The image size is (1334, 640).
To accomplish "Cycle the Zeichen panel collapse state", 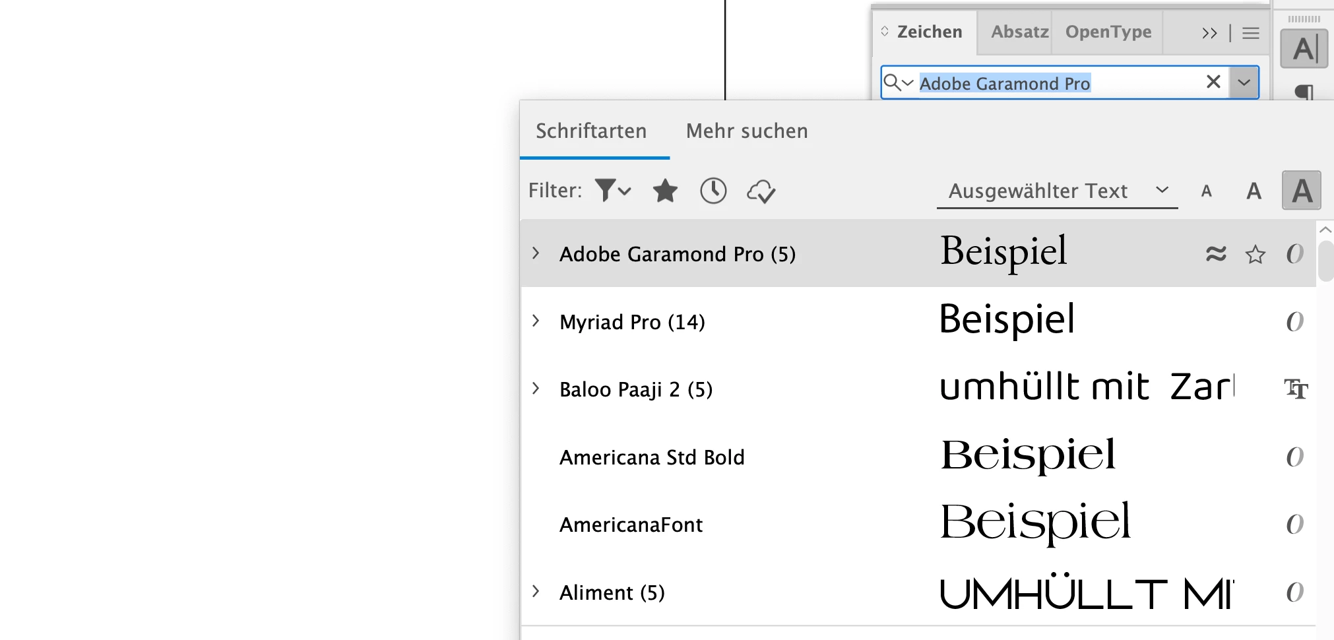I will 885,32.
